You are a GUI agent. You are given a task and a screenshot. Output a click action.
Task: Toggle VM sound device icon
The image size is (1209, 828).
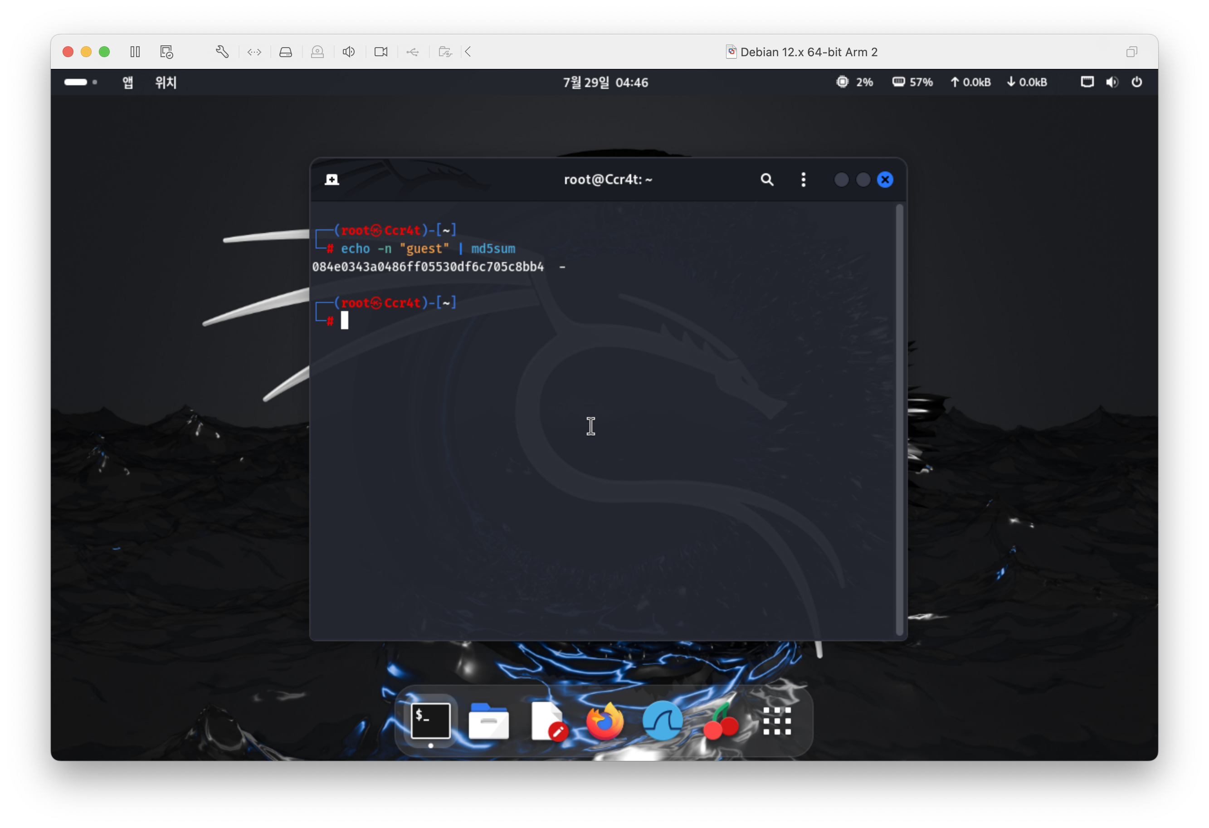click(x=349, y=52)
